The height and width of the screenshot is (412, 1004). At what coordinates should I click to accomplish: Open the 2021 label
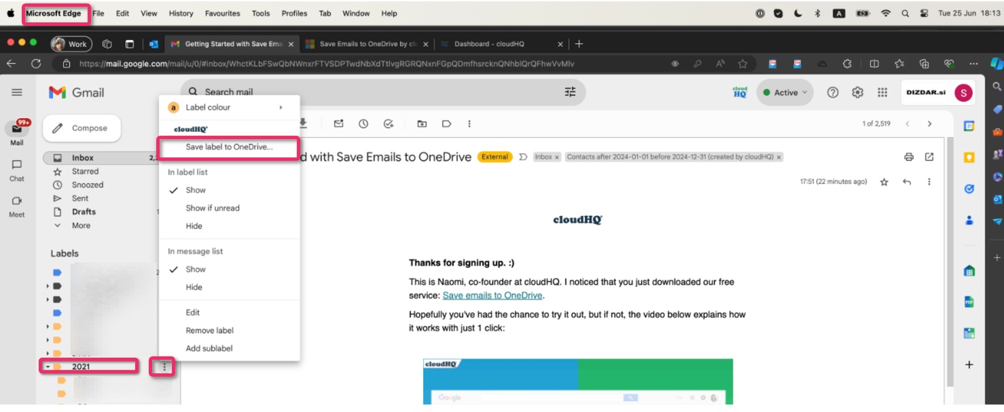(x=81, y=367)
